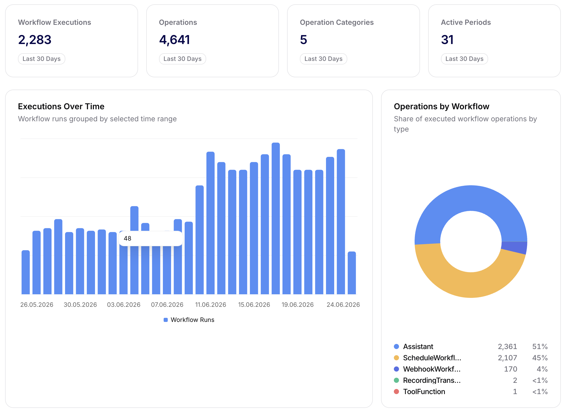Click the red ToolFunction legend dot
568x412 pixels.
point(396,392)
